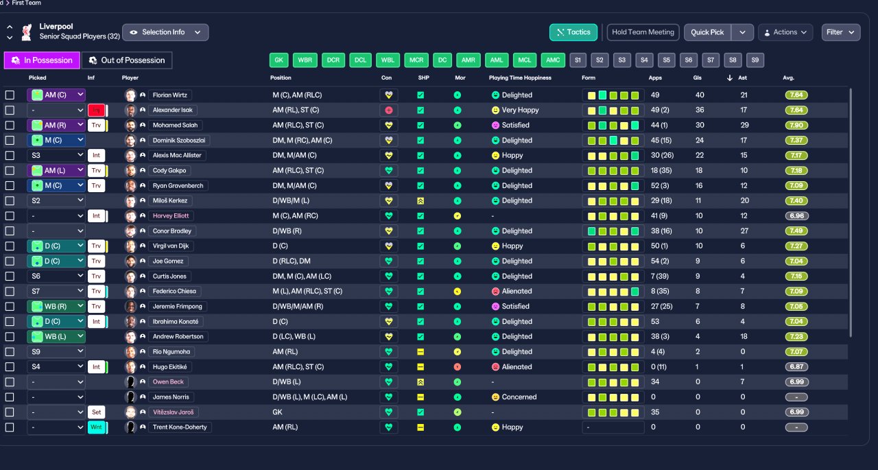Click the Set info icon for Vitězslav Jaroš

(96, 412)
